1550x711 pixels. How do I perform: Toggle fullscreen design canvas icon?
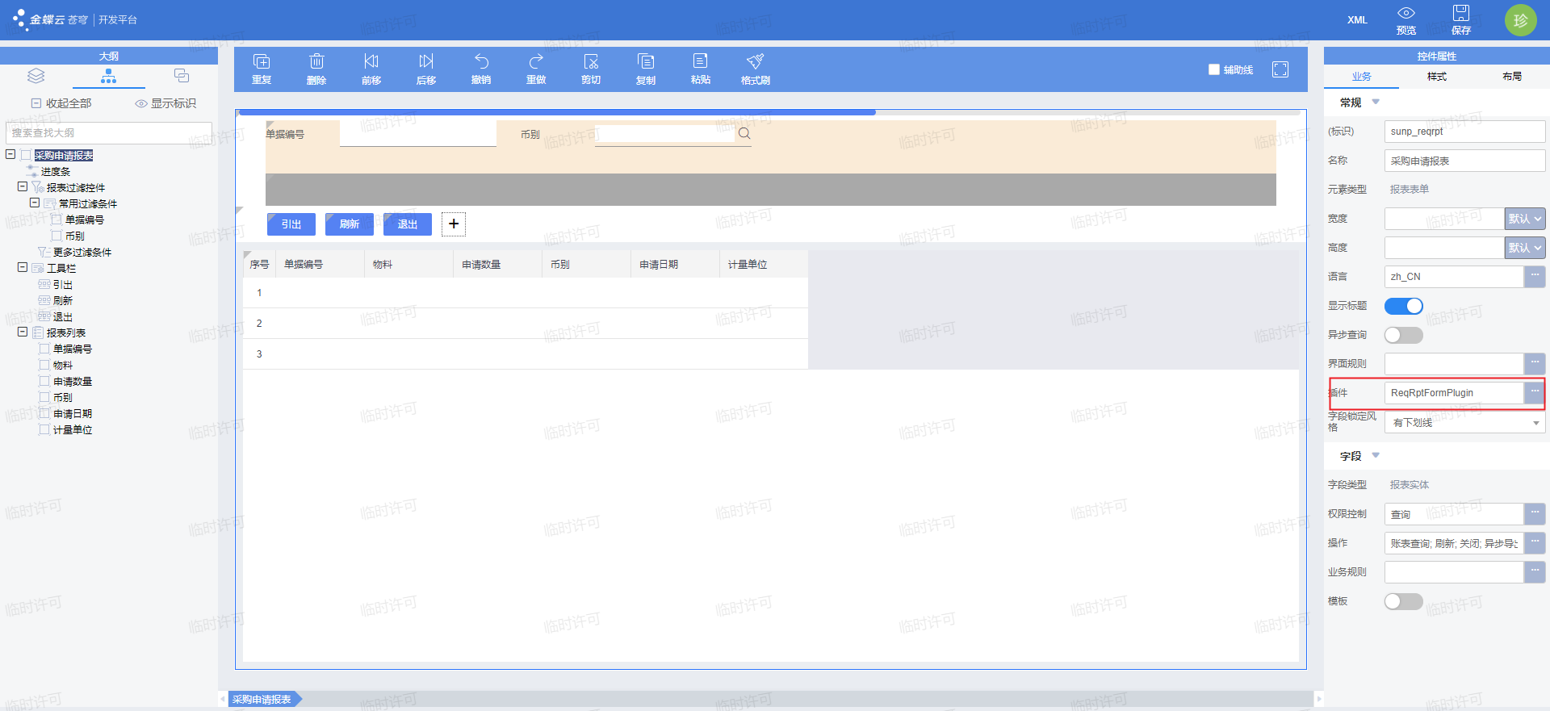(1280, 69)
